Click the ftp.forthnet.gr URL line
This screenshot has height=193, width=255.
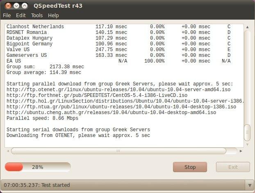(x=97, y=95)
